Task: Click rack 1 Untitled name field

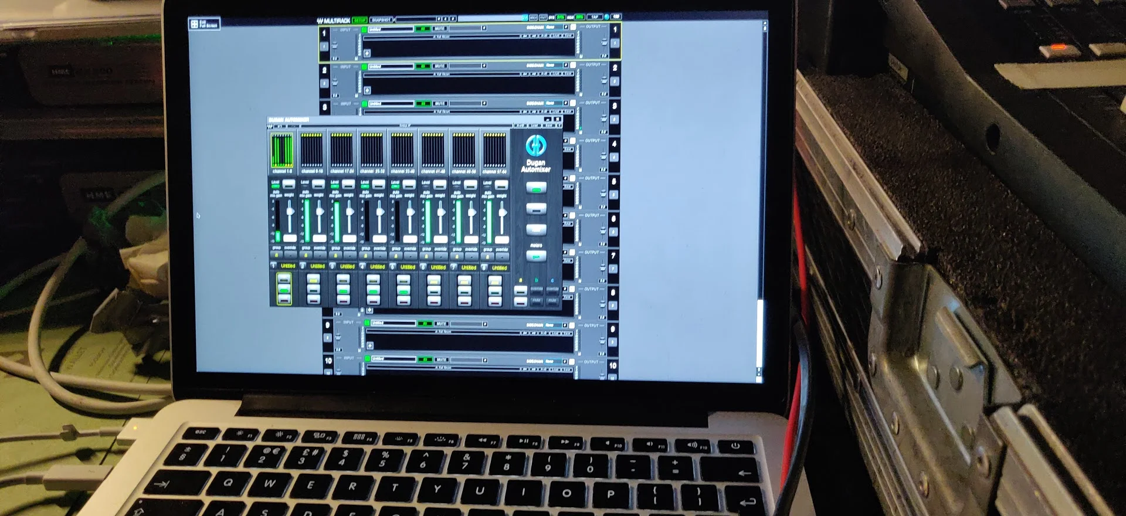Action: (391, 29)
